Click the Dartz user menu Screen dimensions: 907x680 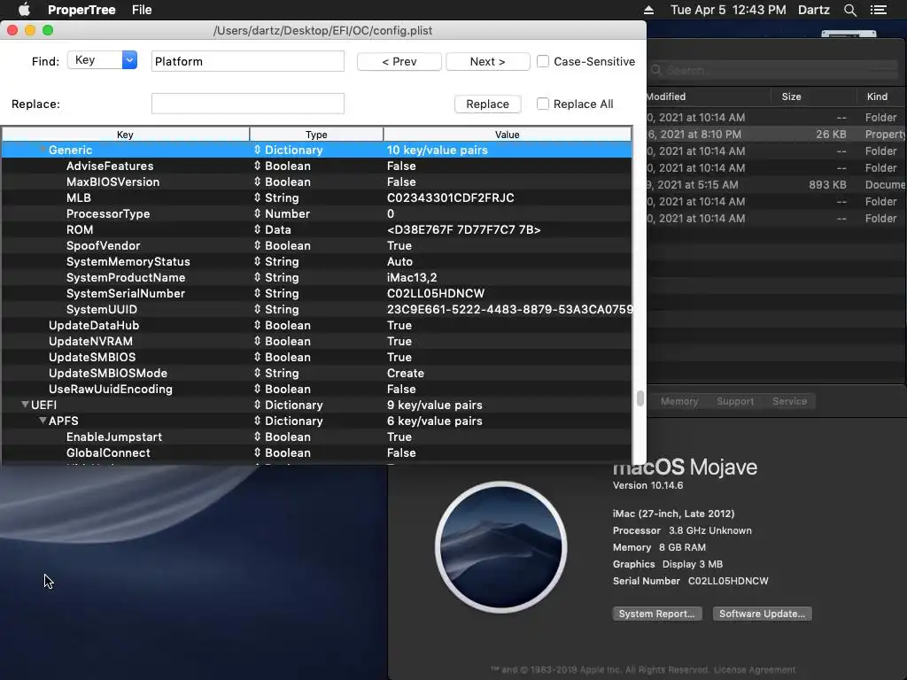tap(813, 10)
